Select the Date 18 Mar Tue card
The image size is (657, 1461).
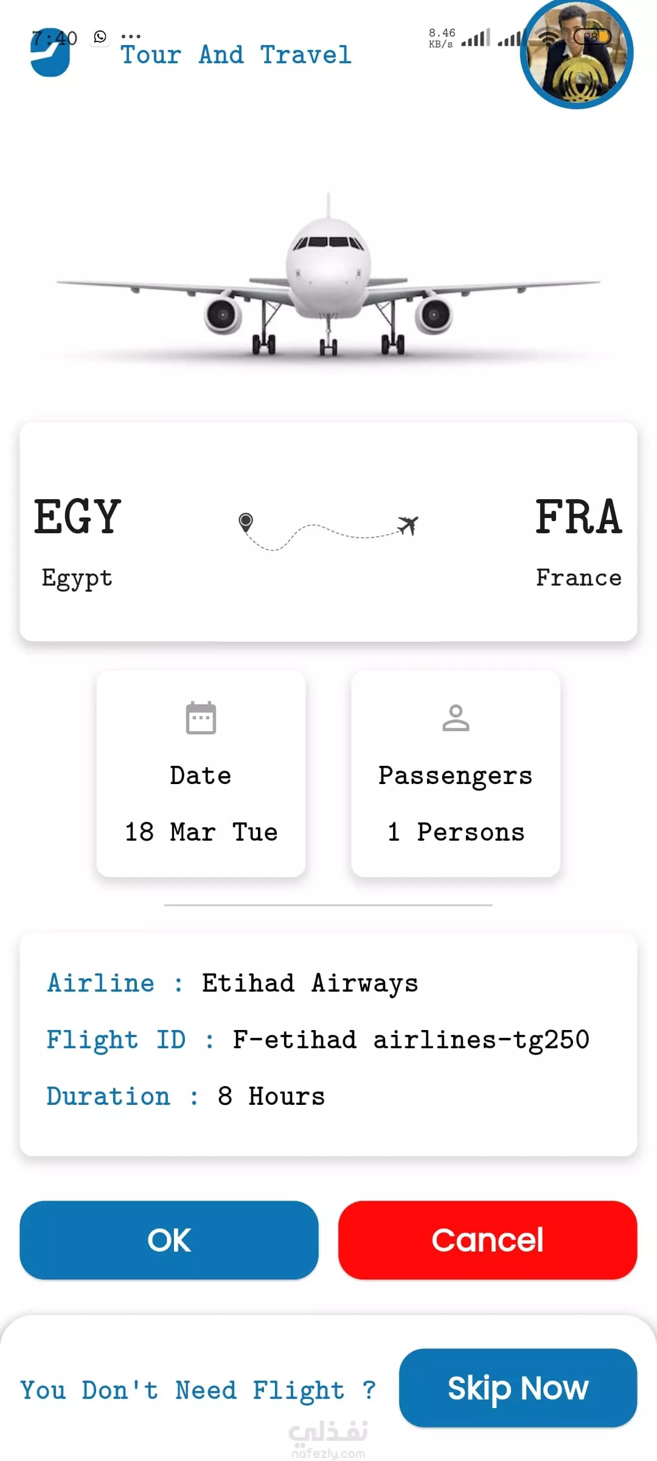(201, 774)
